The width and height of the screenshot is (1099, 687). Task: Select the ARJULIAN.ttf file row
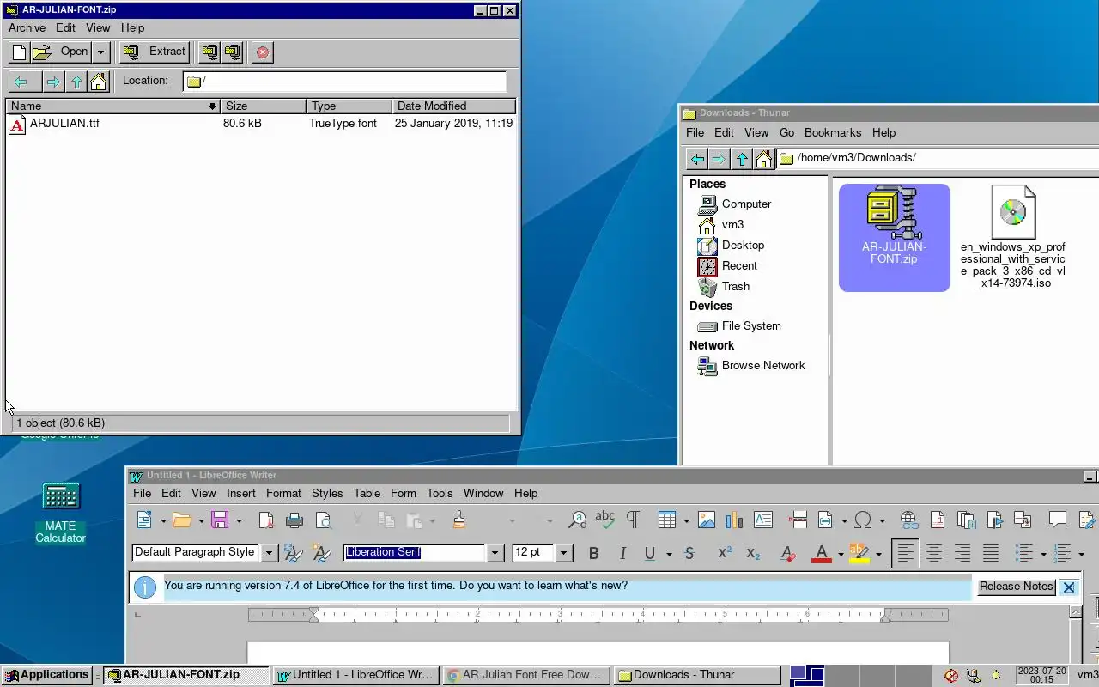(261, 124)
